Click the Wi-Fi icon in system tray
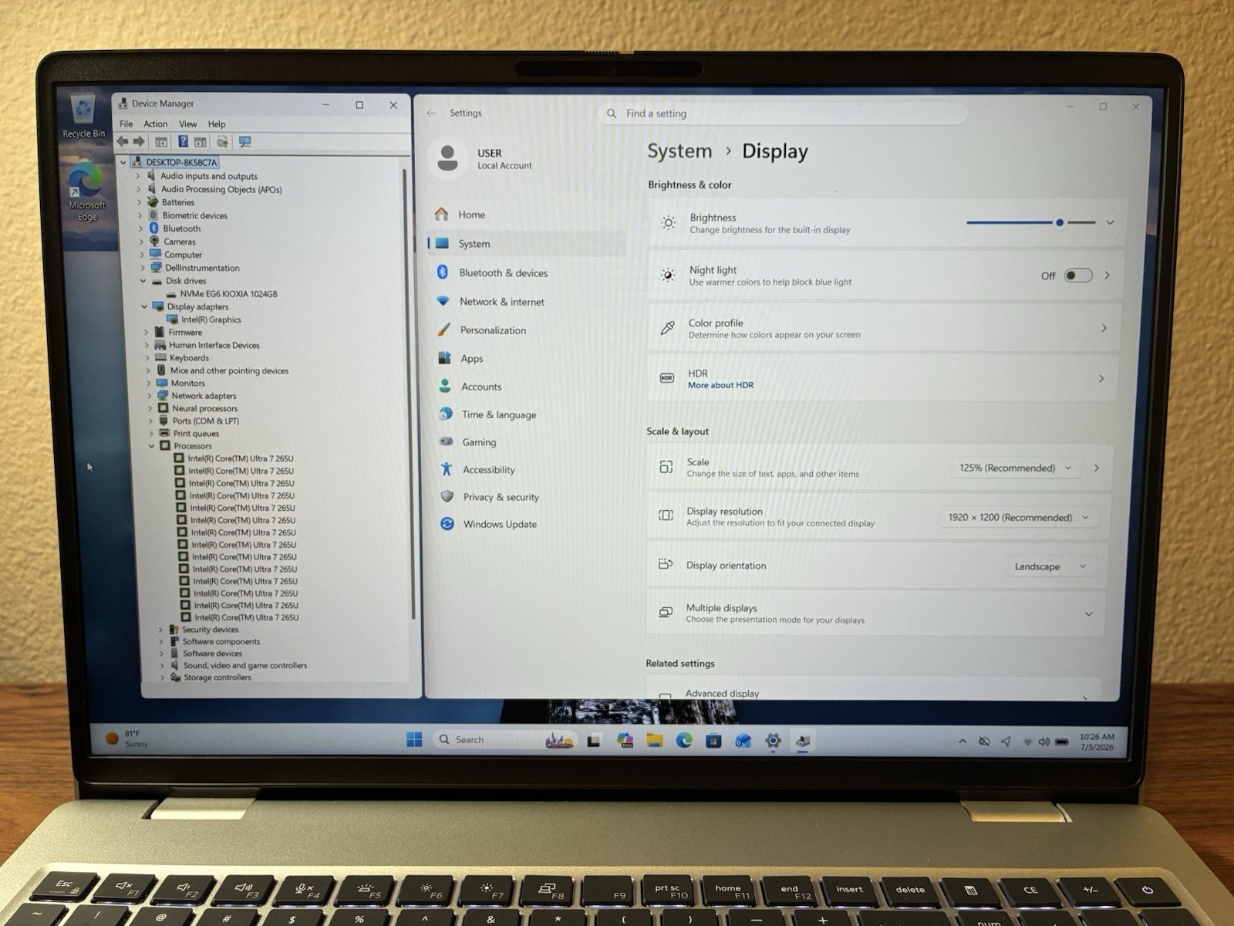The height and width of the screenshot is (926, 1234). [x=1027, y=742]
